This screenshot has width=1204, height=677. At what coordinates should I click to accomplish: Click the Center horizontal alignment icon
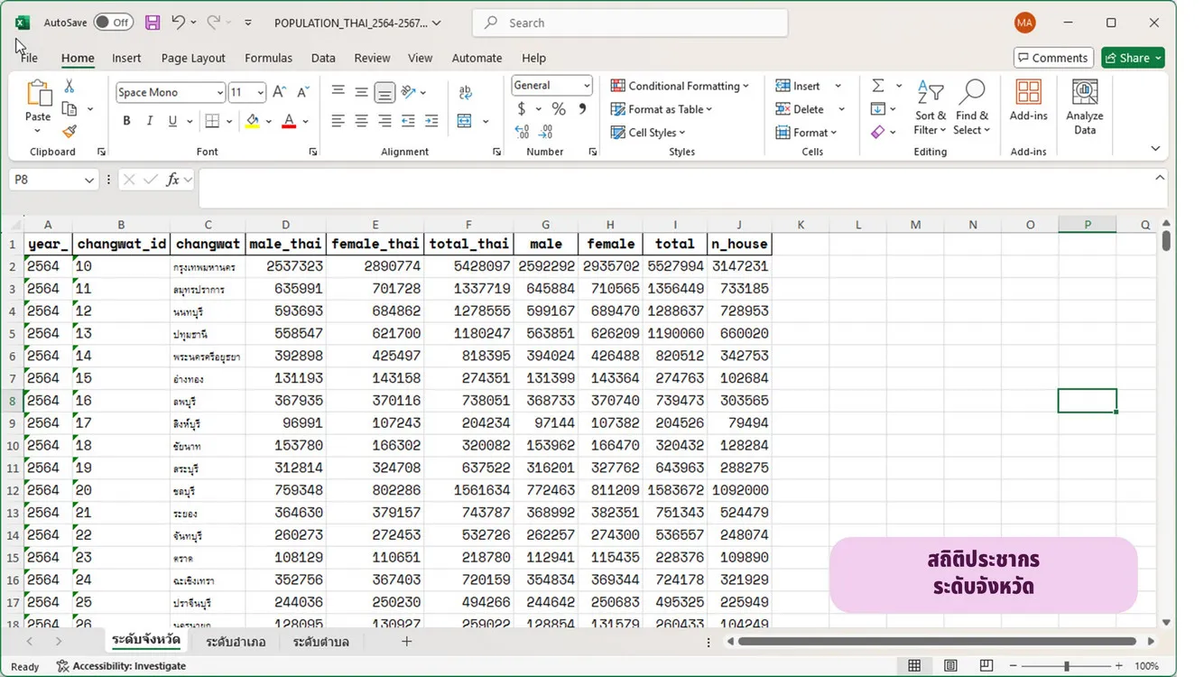click(x=361, y=121)
